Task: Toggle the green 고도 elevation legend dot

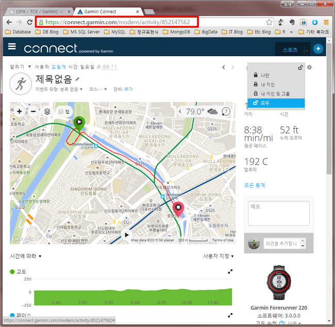Action: (x=12, y=271)
